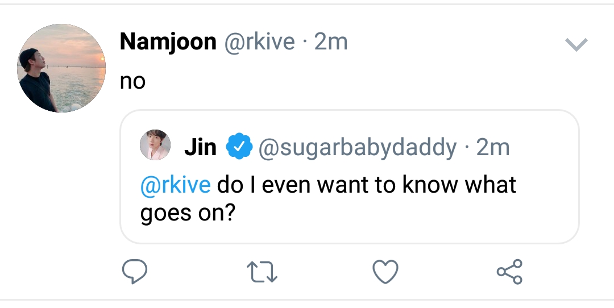Click the Namjoon display name

(168, 42)
